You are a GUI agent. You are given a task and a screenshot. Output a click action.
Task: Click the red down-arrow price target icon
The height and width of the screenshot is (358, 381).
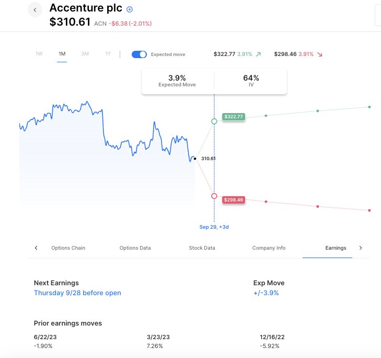coord(320,54)
